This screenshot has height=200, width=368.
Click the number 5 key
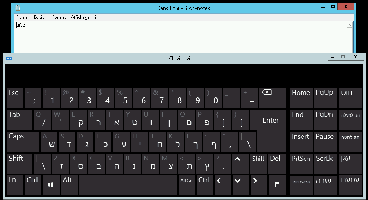click(x=123, y=98)
